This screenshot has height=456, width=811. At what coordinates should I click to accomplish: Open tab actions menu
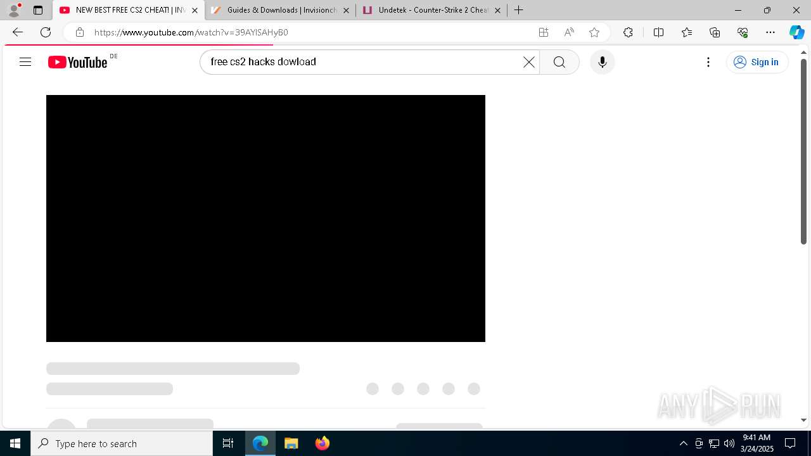(38, 10)
